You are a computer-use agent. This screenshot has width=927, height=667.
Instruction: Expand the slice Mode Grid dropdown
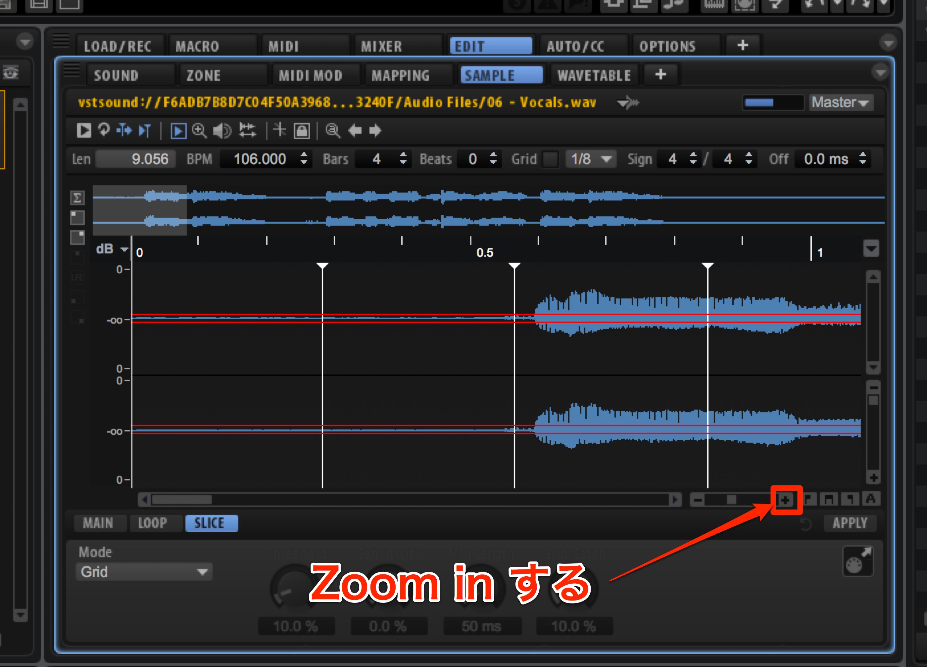(144, 571)
